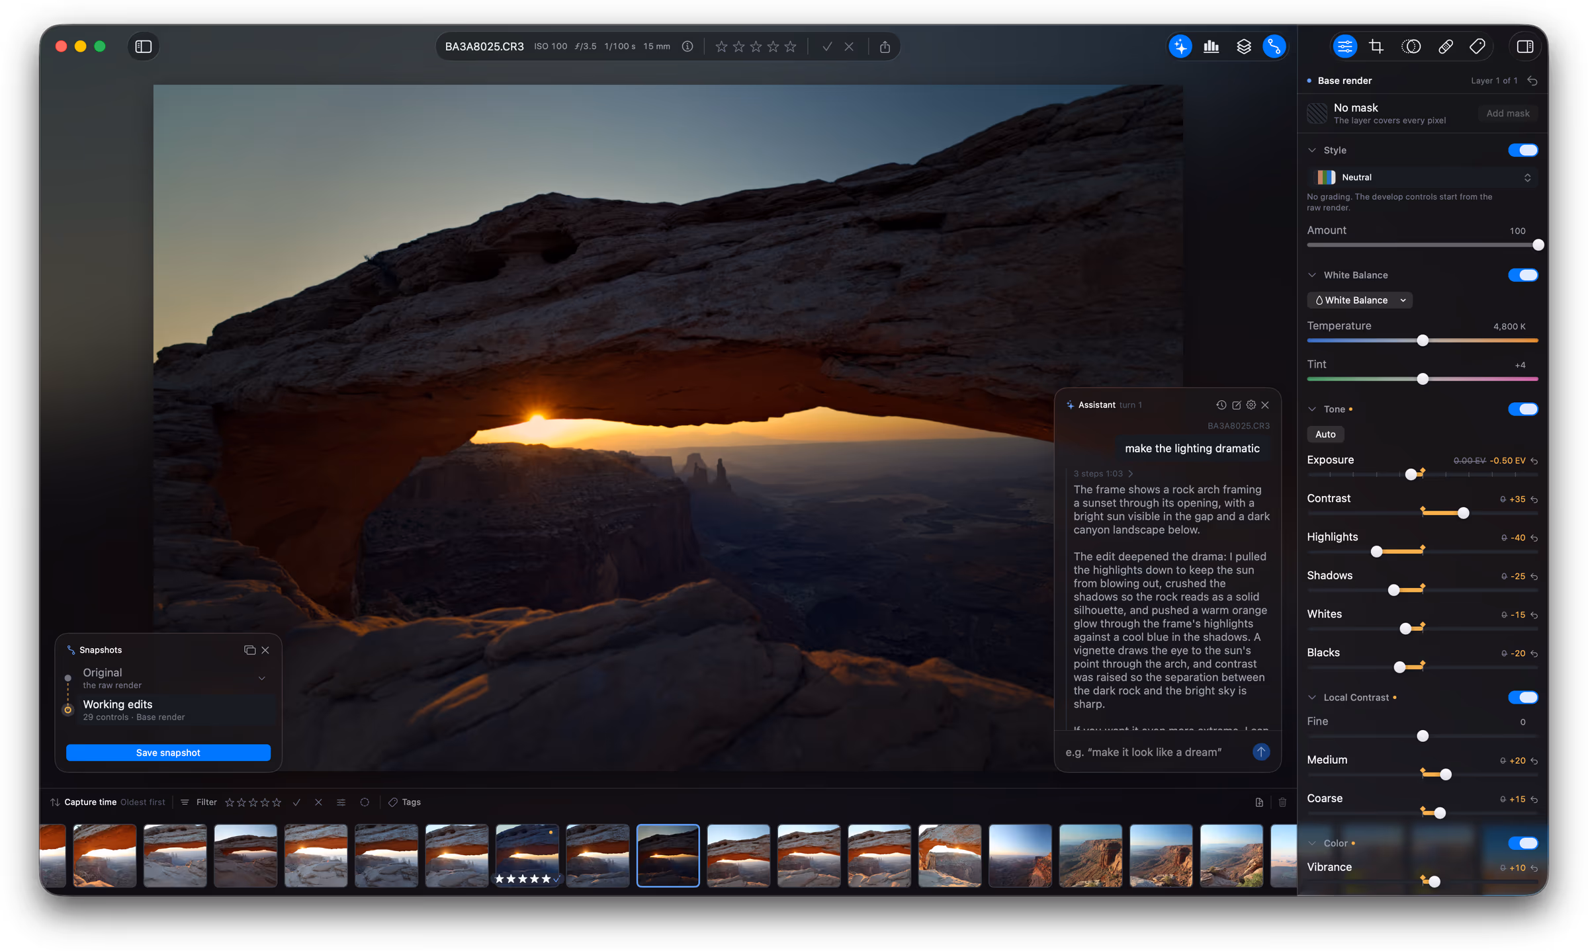Open the White Balance preset dropdown
The image size is (1588, 951).
pos(1359,300)
